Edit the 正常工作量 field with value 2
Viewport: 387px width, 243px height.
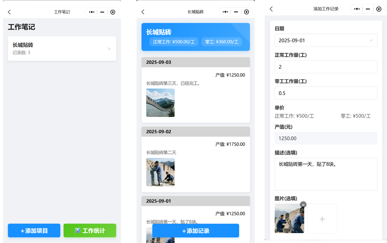click(326, 67)
